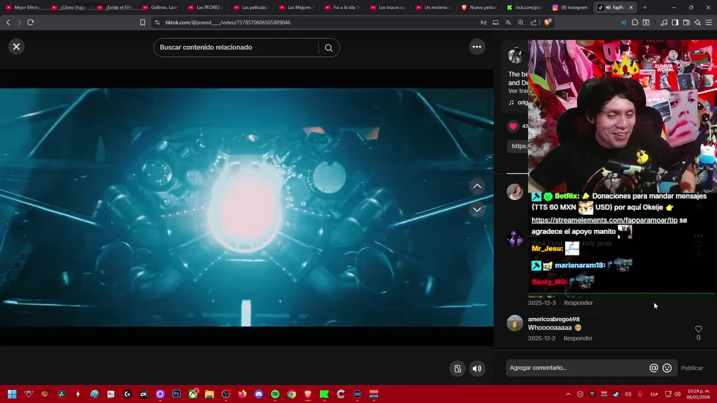Click Responder under americoabrego698's comment
The height and width of the screenshot is (403, 717).
(x=578, y=338)
